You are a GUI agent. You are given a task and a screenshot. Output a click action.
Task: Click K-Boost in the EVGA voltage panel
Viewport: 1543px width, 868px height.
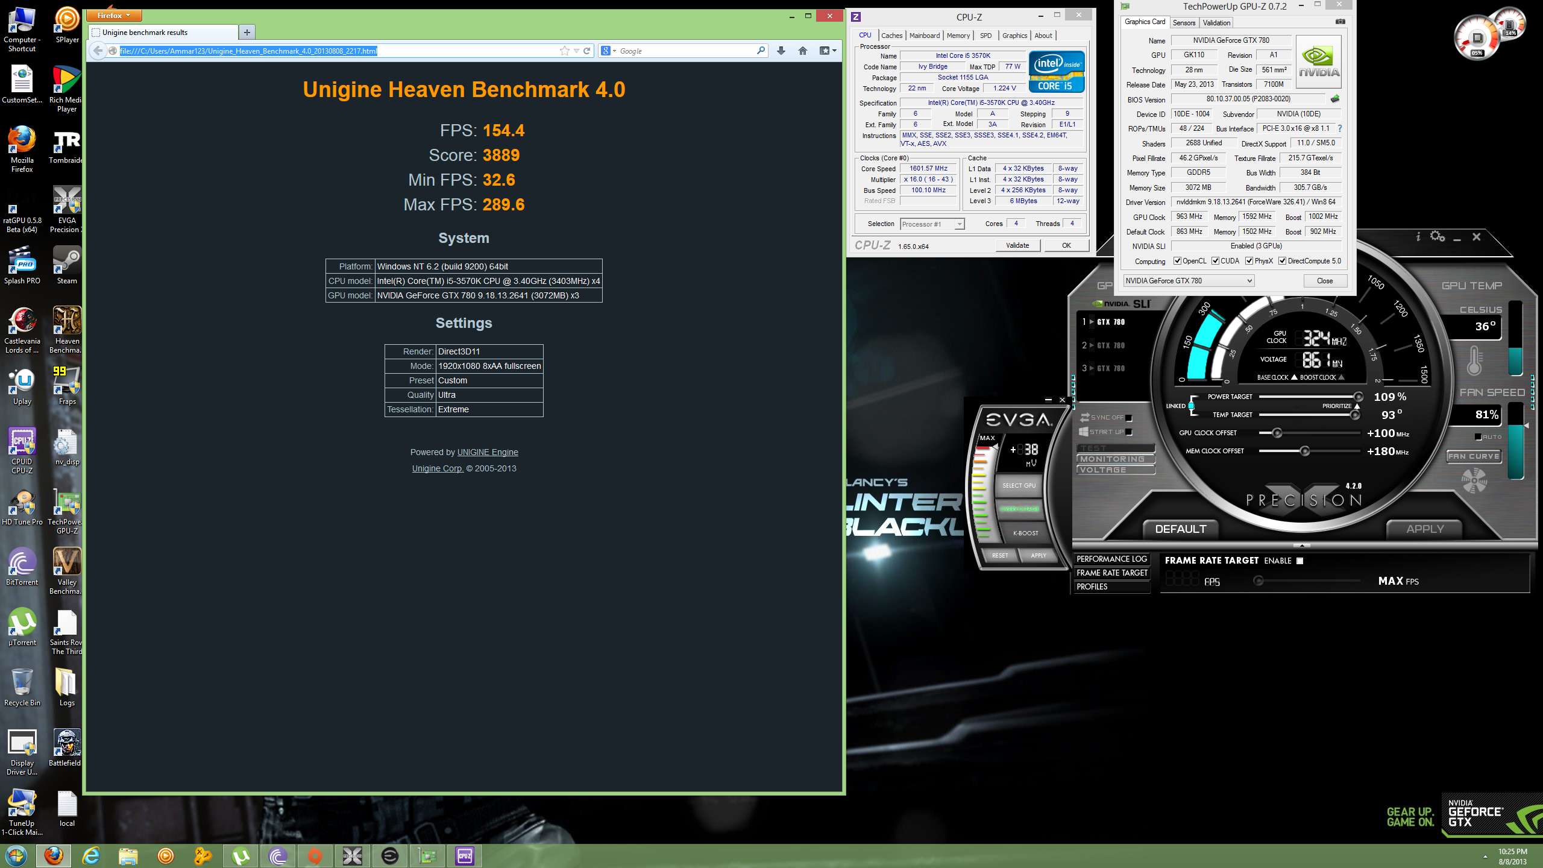pos(1025,533)
